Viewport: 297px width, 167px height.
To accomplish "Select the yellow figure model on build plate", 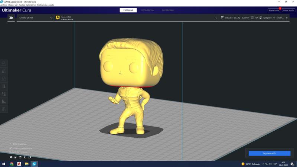I will click(131, 85).
